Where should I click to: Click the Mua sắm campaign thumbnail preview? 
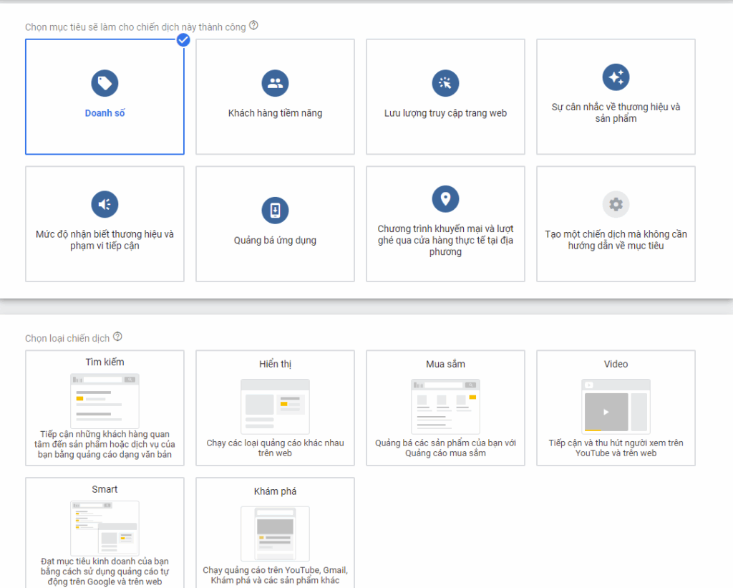[445, 406]
